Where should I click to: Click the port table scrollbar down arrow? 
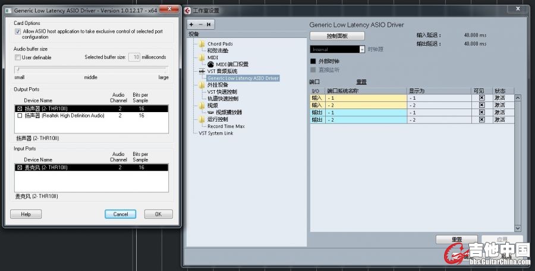pyautogui.click(x=518, y=228)
